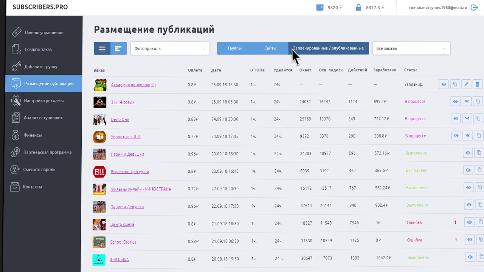Click the Настройка рекламы tools icon

pos(16,100)
